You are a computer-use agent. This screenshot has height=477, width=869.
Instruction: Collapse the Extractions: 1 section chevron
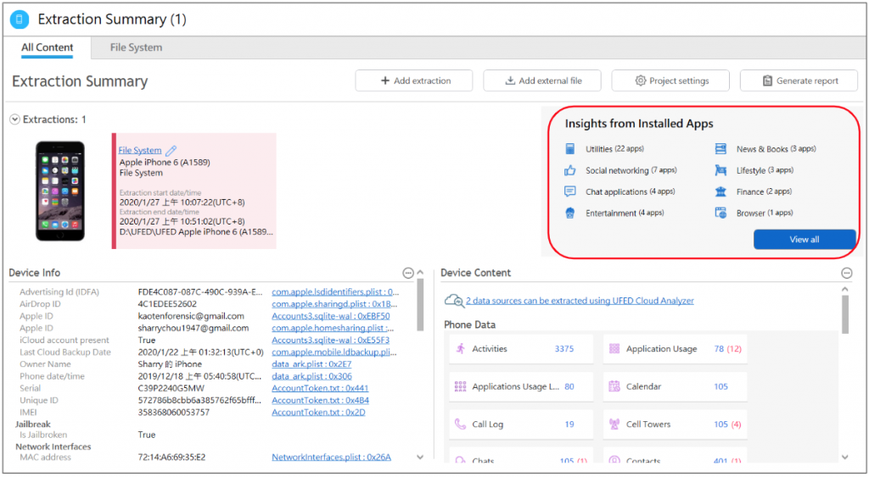coord(15,119)
